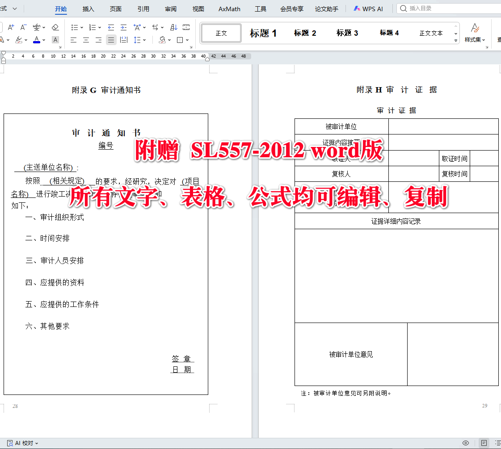Increase font size with A+ icon
This screenshot has width=501, height=449.
tap(11, 27)
